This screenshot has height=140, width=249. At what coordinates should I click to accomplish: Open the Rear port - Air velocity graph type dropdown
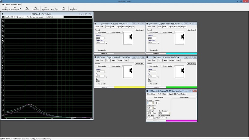pos(45,17)
